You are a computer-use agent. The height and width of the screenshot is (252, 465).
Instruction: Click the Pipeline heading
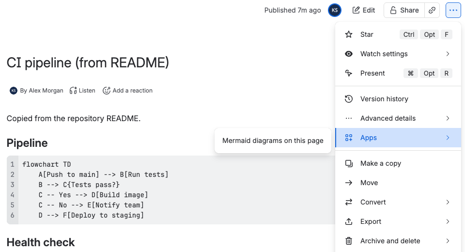click(x=27, y=143)
